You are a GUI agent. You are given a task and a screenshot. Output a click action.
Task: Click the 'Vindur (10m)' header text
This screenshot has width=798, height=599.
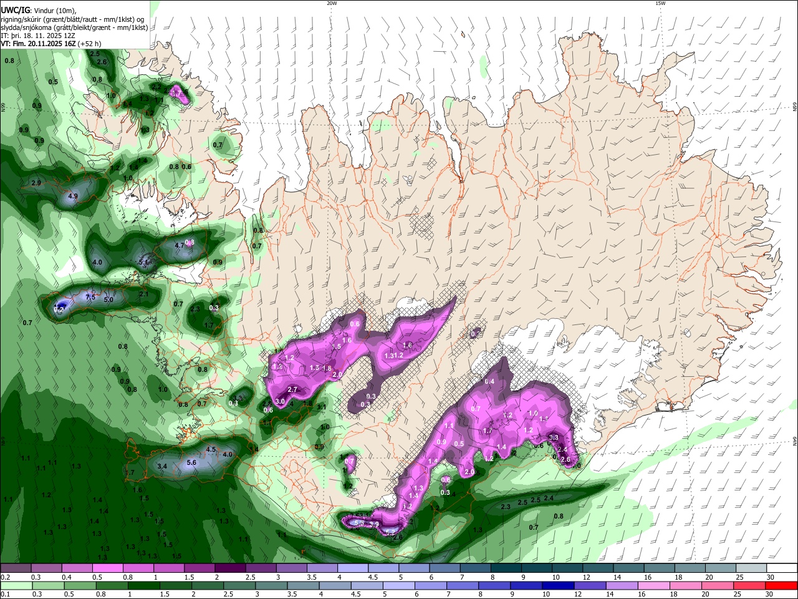(x=55, y=10)
